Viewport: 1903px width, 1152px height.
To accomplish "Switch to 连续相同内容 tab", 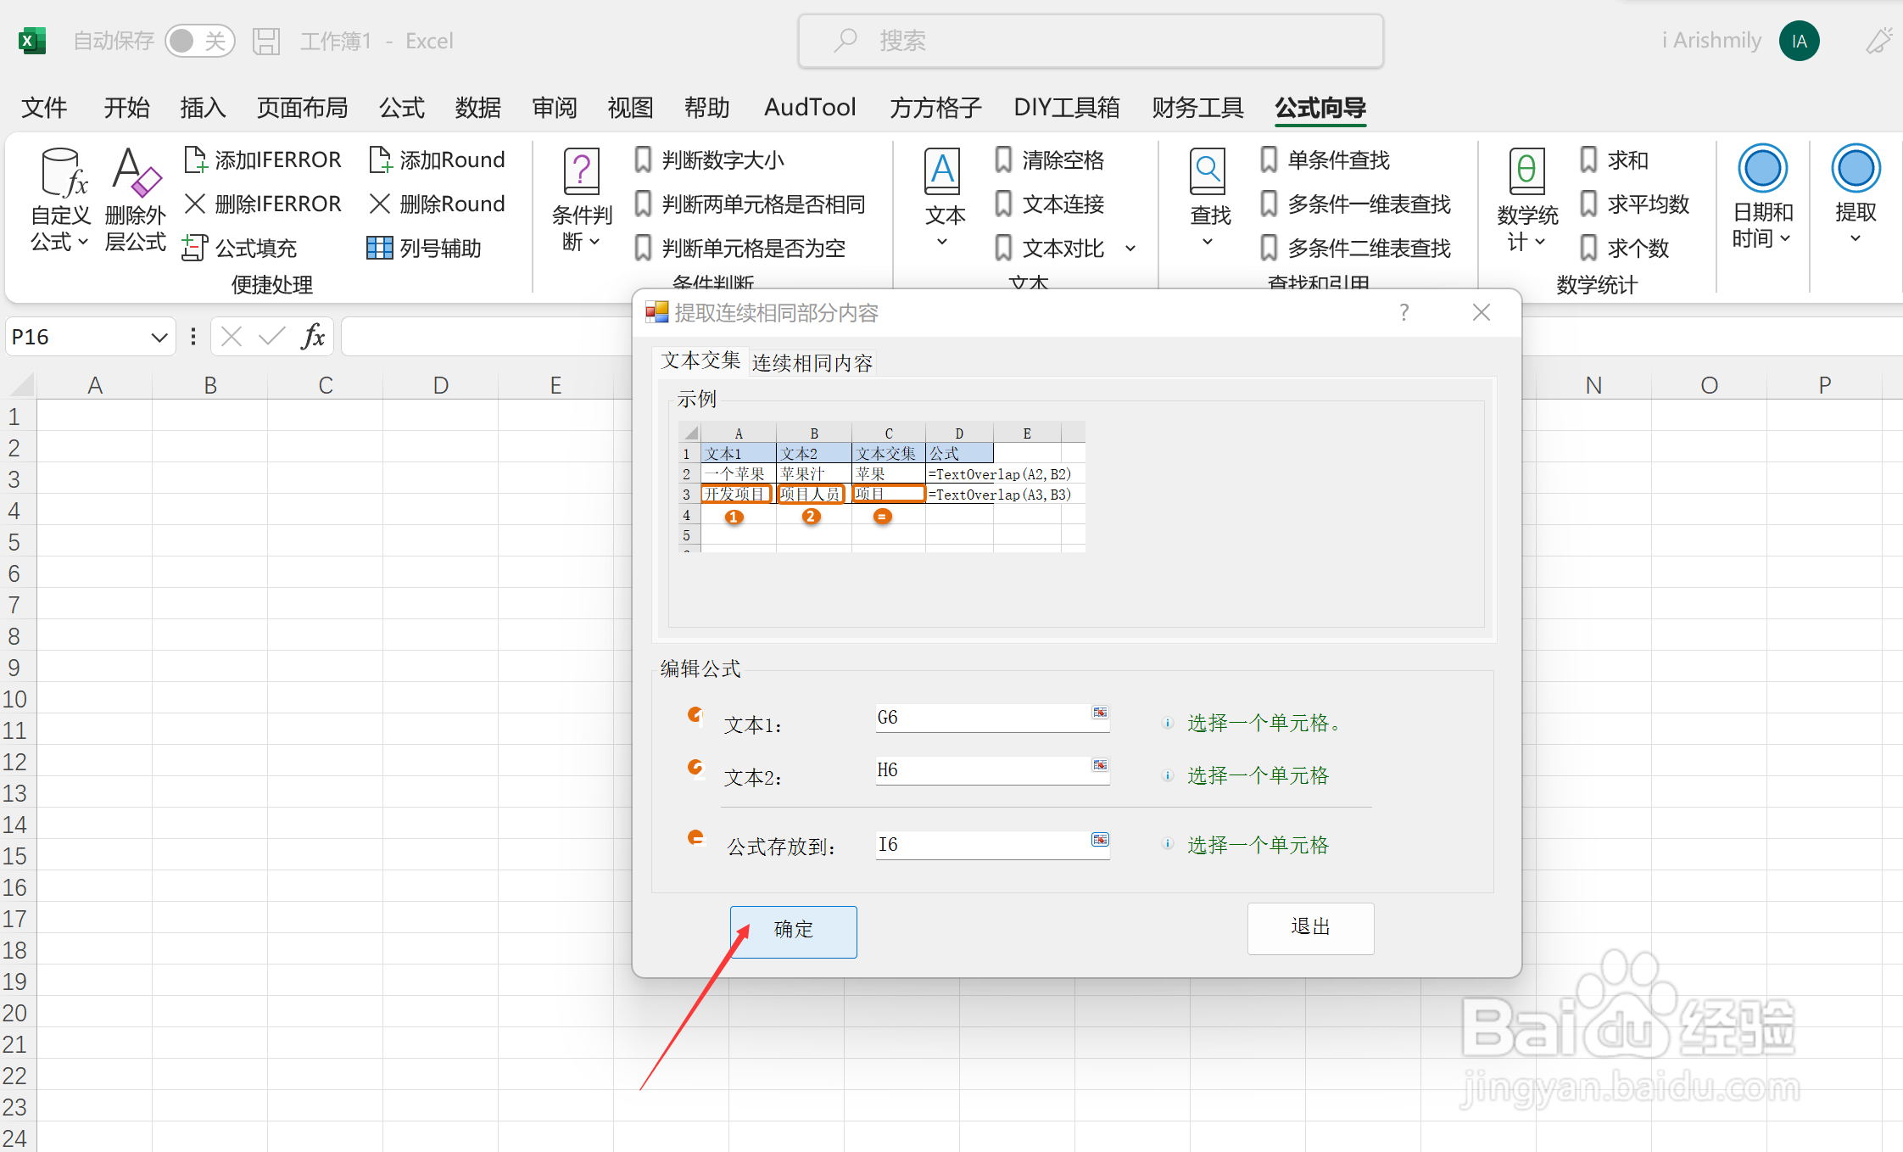I will tap(812, 363).
